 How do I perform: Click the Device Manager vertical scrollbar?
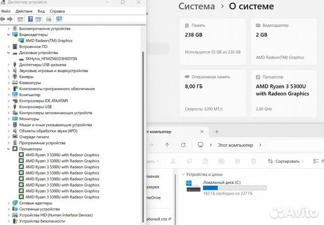coord(143,136)
